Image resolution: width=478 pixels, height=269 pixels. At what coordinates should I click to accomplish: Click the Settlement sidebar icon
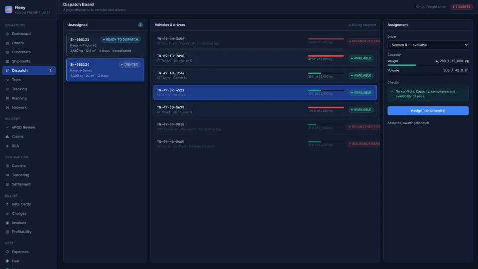click(7, 184)
